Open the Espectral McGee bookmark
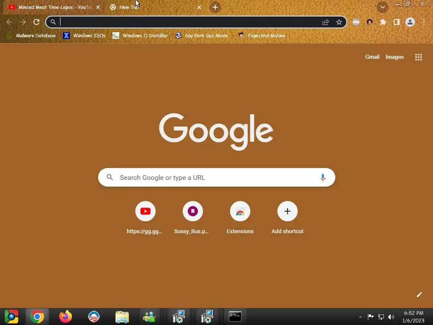This screenshot has height=325, width=433. [262, 36]
